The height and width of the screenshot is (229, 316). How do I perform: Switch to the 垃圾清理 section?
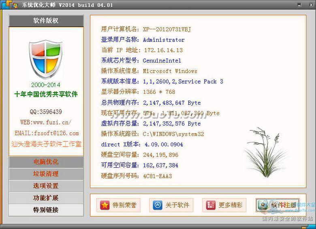46,174
